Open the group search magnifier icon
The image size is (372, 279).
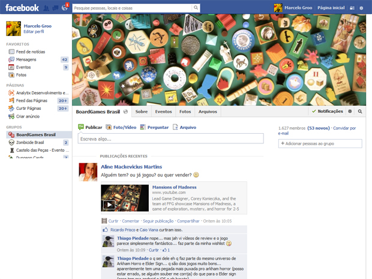[360, 112]
